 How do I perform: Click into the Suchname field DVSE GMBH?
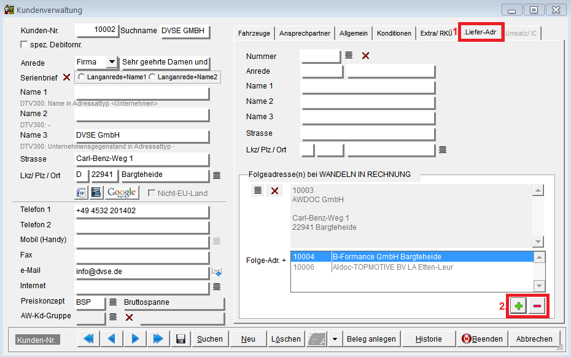click(184, 31)
